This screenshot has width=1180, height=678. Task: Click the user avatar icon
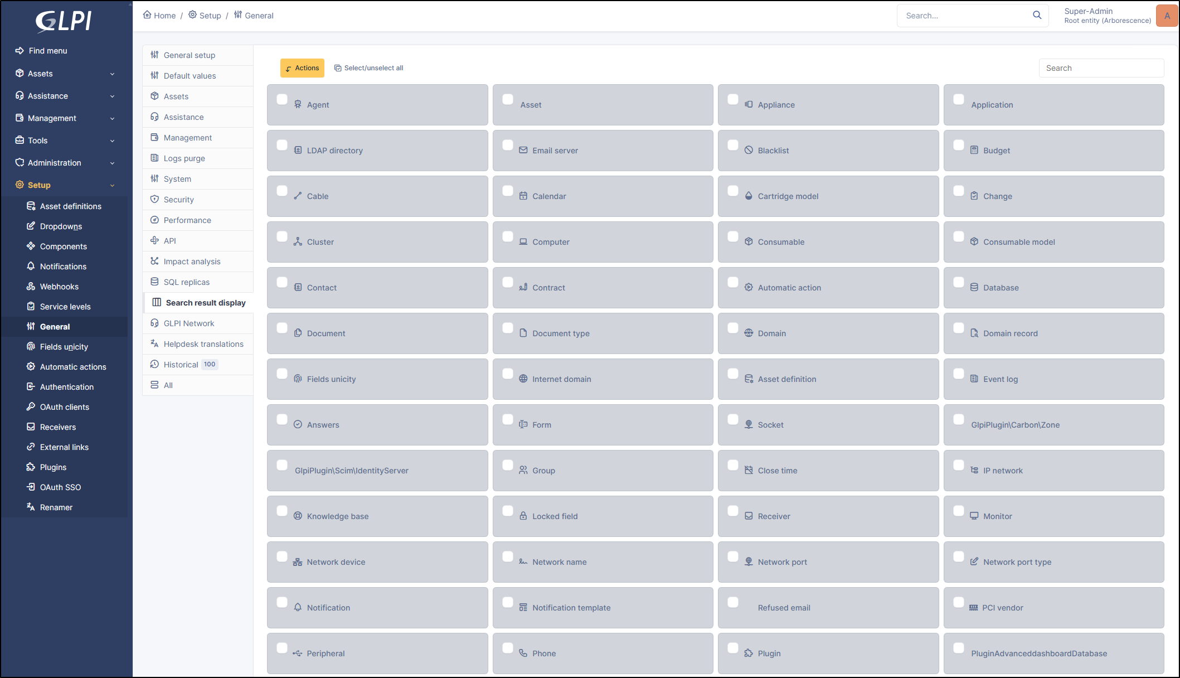pos(1167,16)
